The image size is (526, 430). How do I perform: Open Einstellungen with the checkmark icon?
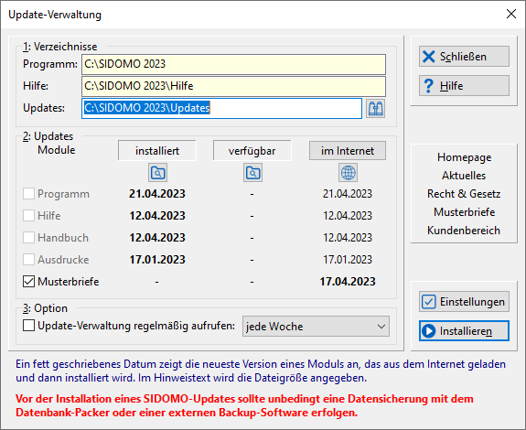pos(464,302)
